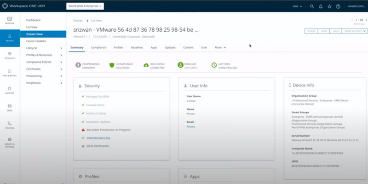Viewport: 368px width, 184px height.
Task: Open the Email sidebar section
Action: [x=10, y=108]
